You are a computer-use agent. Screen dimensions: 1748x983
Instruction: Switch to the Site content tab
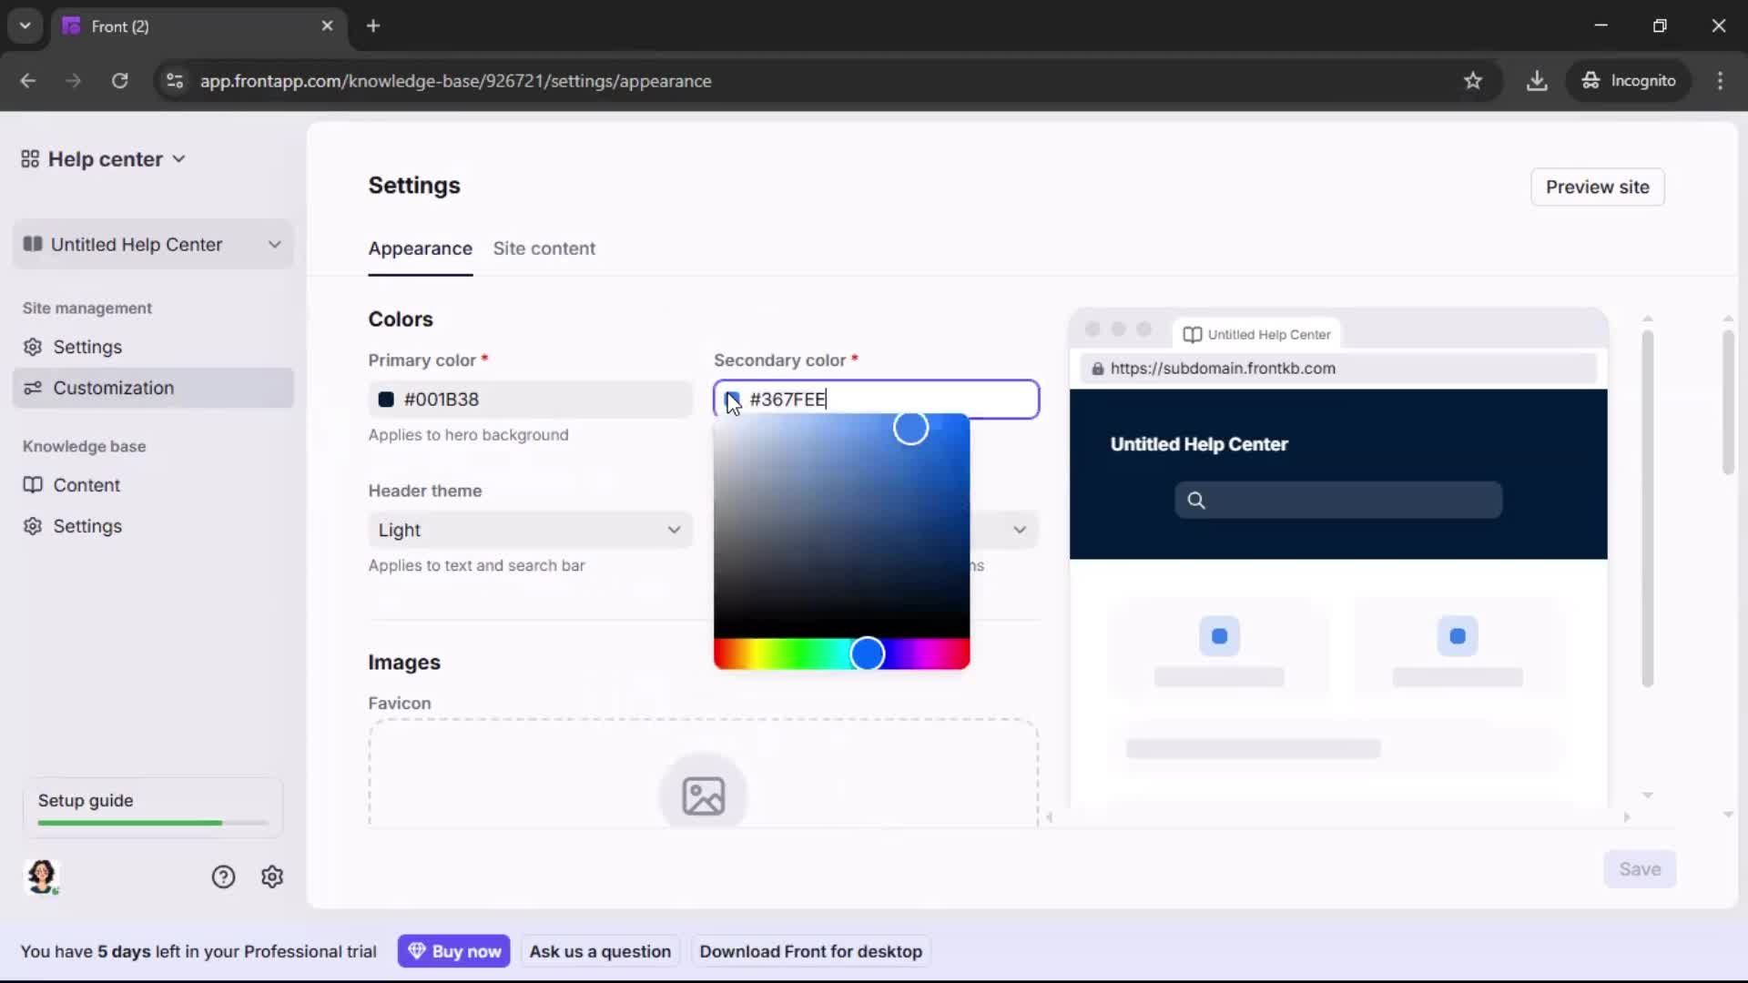tap(544, 248)
